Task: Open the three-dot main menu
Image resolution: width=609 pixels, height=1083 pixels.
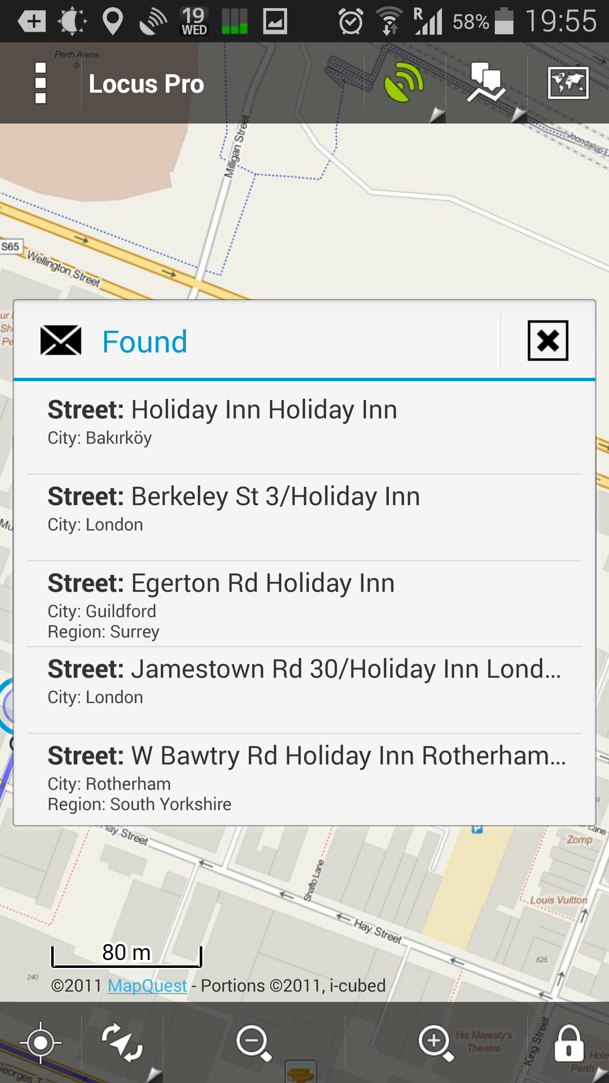Action: (41, 83)
